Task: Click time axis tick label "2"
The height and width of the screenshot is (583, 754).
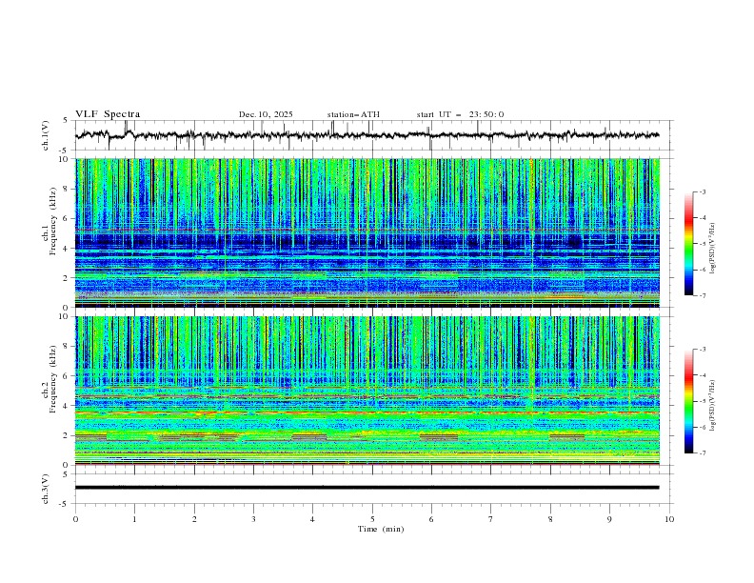Action: 194,519
